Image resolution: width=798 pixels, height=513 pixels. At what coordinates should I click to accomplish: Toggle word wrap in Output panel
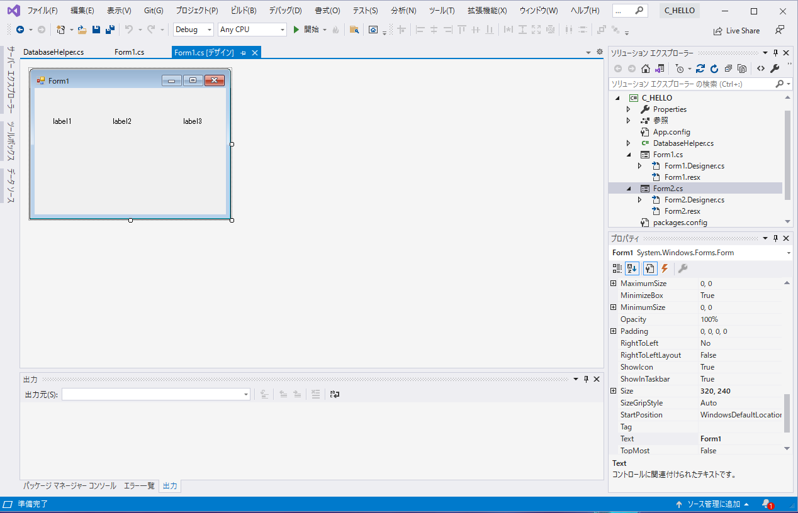(x=335, y=394)
